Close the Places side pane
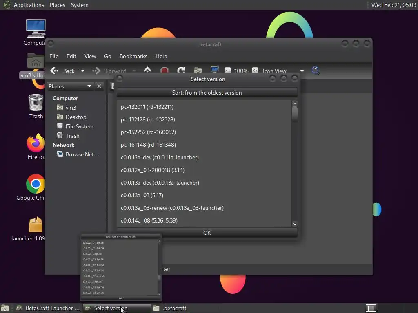The image size is (418, 313). point(99,86)
